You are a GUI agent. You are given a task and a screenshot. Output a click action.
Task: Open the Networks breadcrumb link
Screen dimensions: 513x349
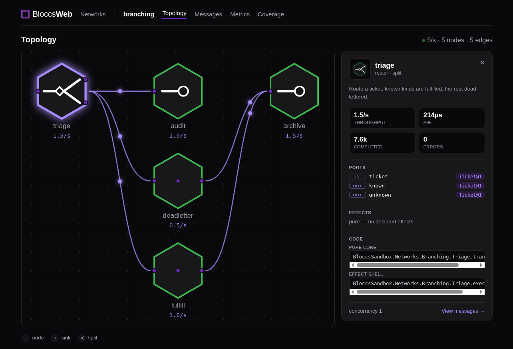93,14
